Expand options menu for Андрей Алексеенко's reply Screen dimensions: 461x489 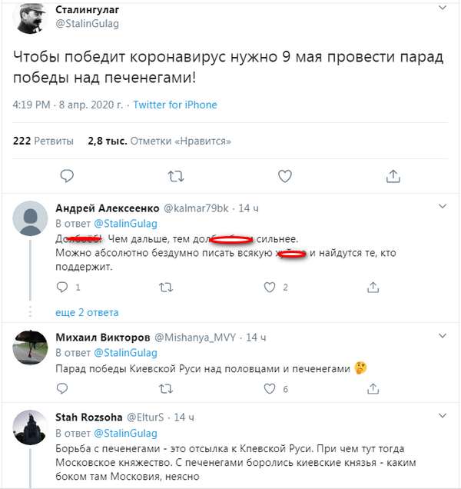pos(442,207)
